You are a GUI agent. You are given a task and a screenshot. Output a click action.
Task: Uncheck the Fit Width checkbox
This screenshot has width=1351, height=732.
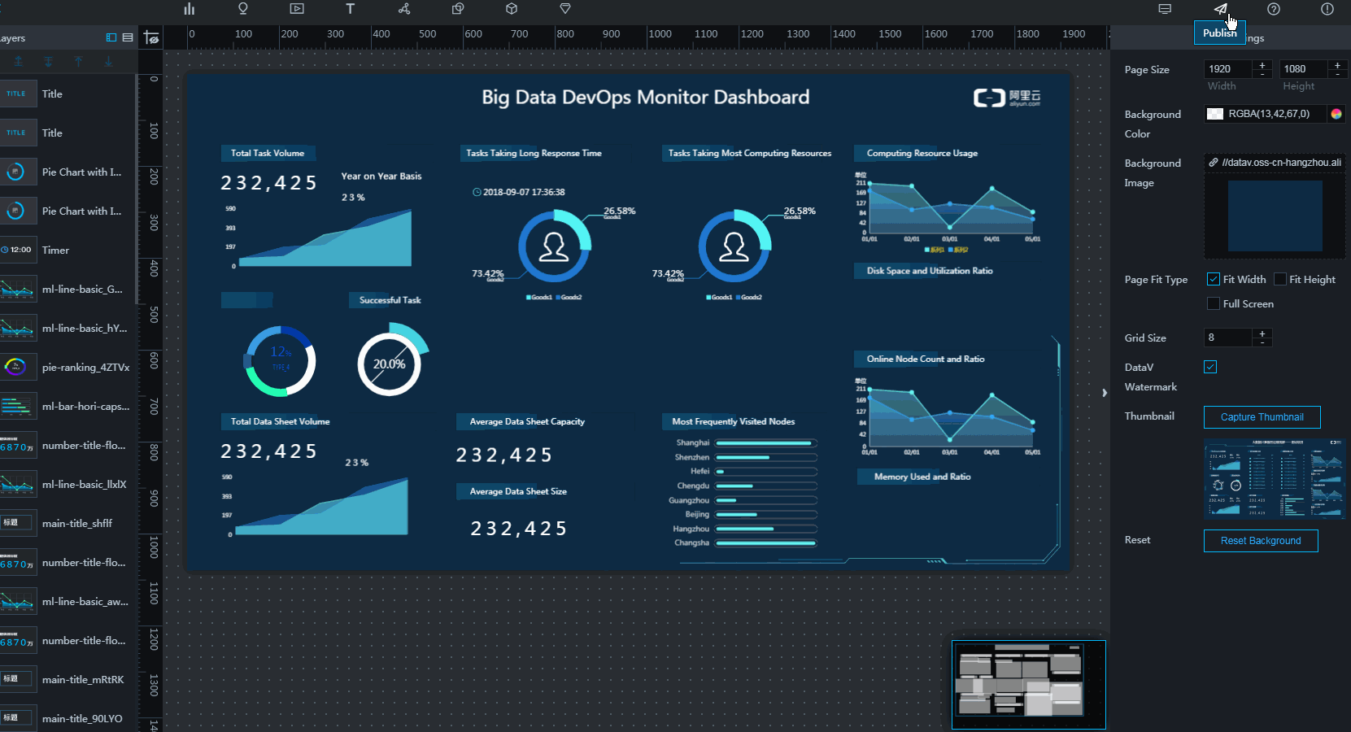click(x=1213, y=279)
